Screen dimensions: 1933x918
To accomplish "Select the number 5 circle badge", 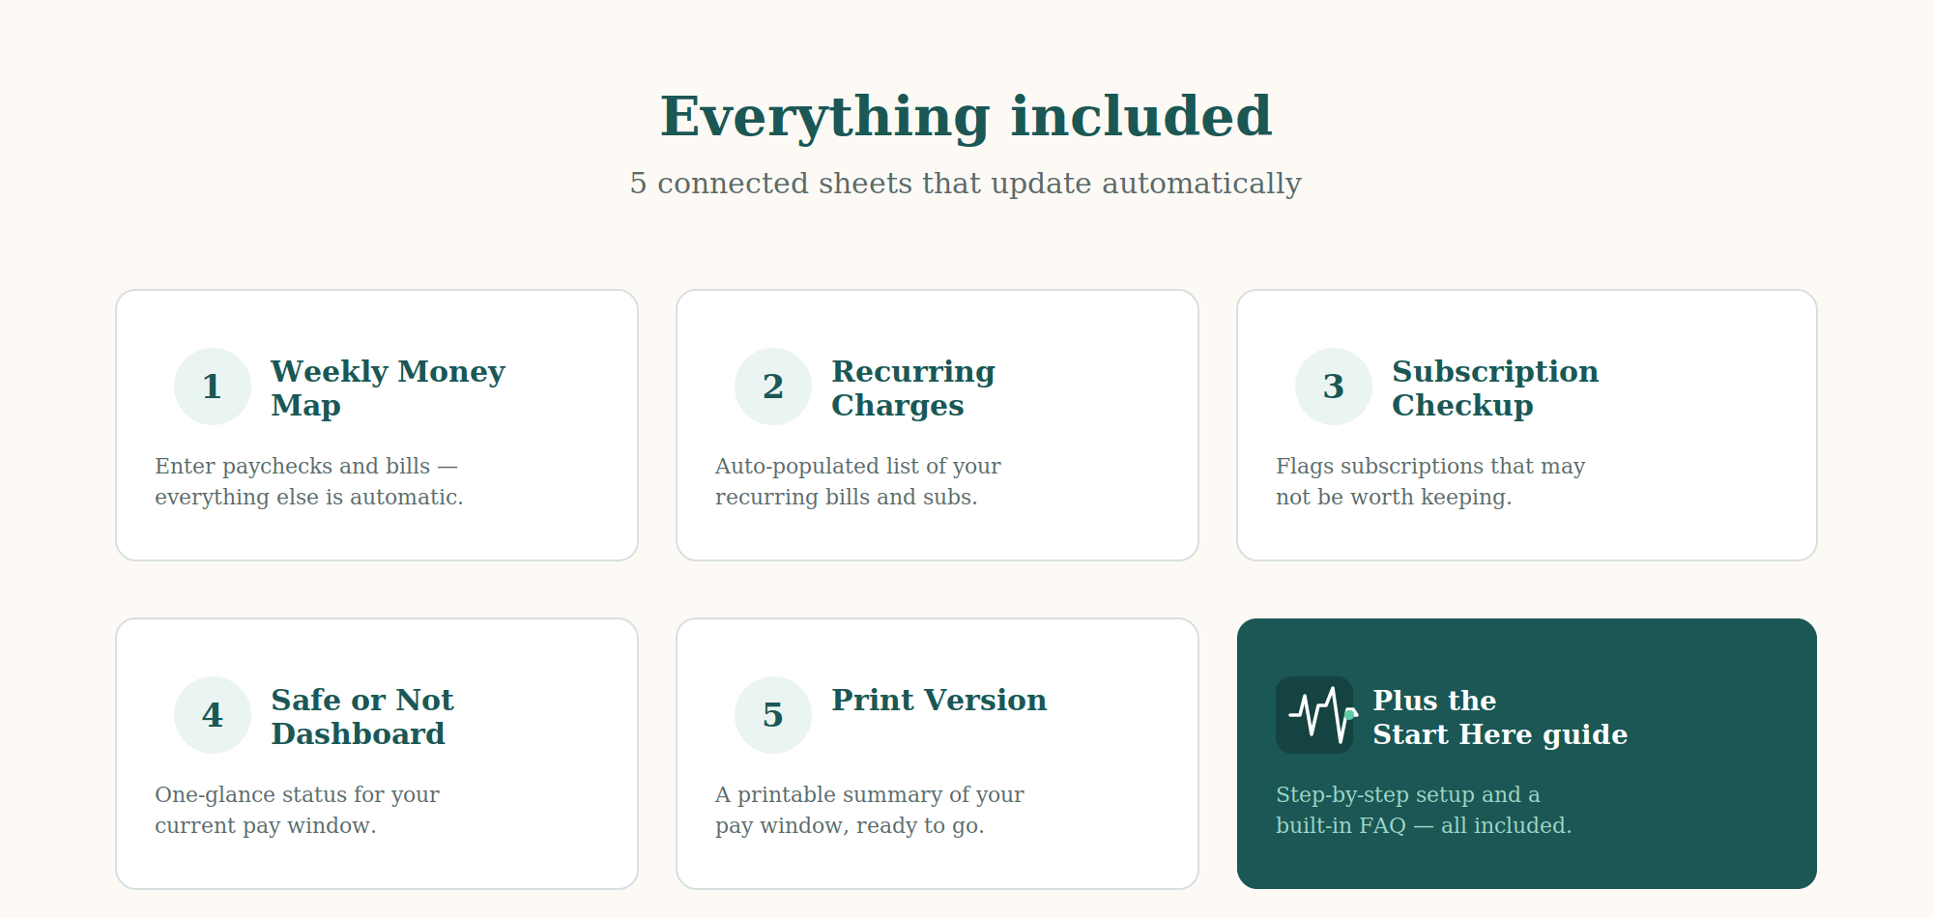I will coord(773,715).
